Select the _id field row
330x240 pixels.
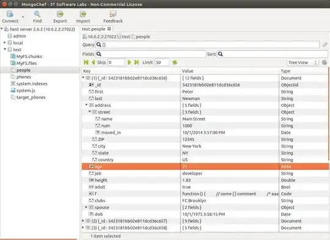coord(205,85)
